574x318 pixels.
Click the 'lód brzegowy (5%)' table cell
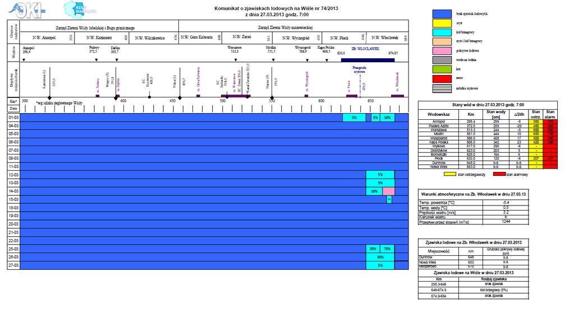tap(493, 290)
